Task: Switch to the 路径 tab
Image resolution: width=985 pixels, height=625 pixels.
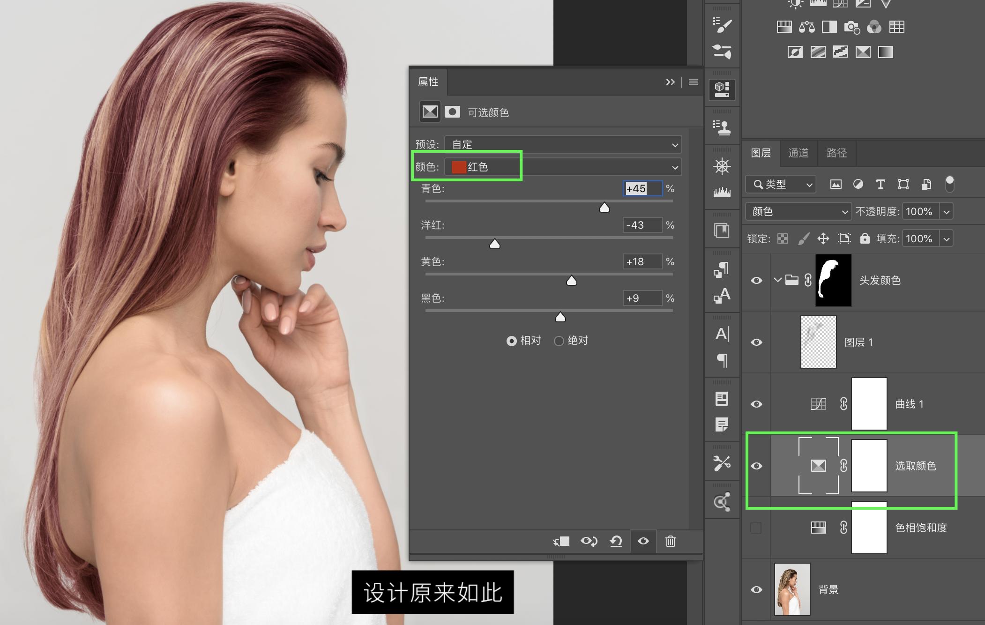Action: 836,153
